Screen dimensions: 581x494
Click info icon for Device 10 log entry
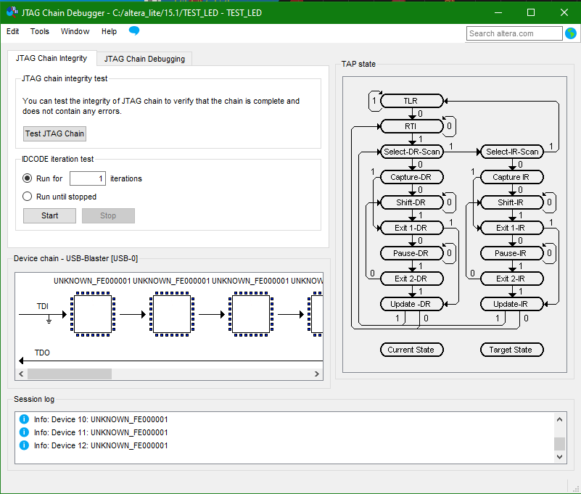point(24,419)
